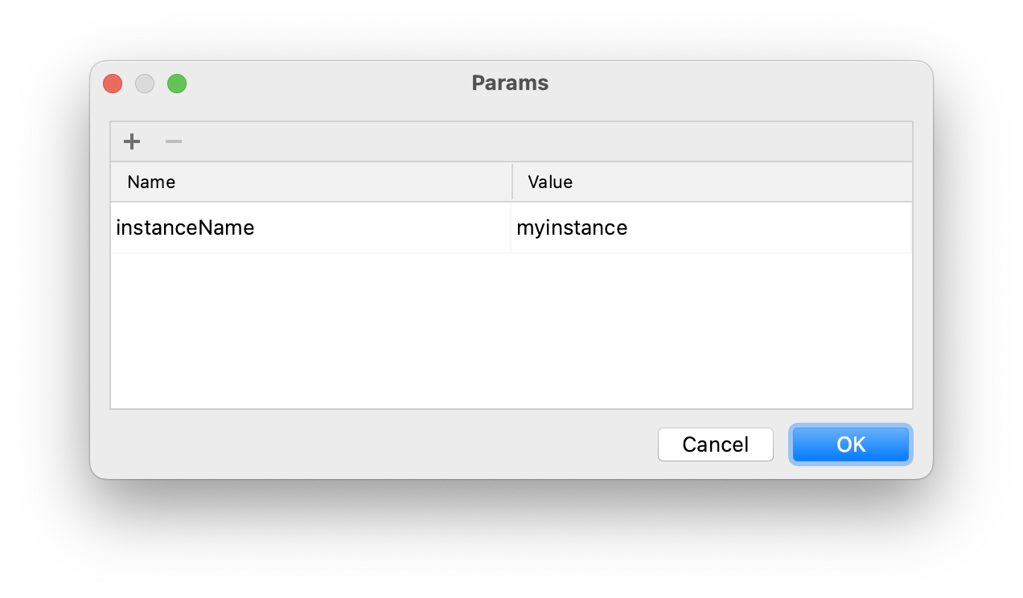Close the Params dialog with red button
The width and height of the screenshot is (1023, 598).
[x=113, y=84]
